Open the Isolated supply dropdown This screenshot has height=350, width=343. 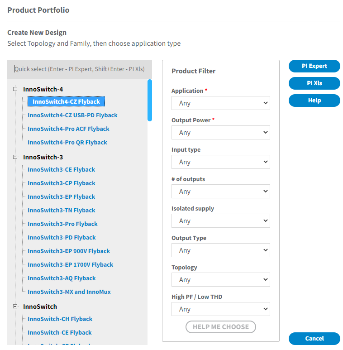coord(220,221)
